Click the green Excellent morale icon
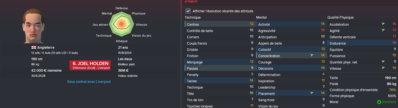Viewport: 398px width, 108px height. pyautogui.click(x=379, y=102)
